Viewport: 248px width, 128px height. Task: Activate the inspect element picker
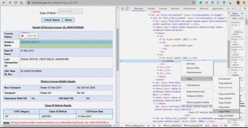(123, 8)
